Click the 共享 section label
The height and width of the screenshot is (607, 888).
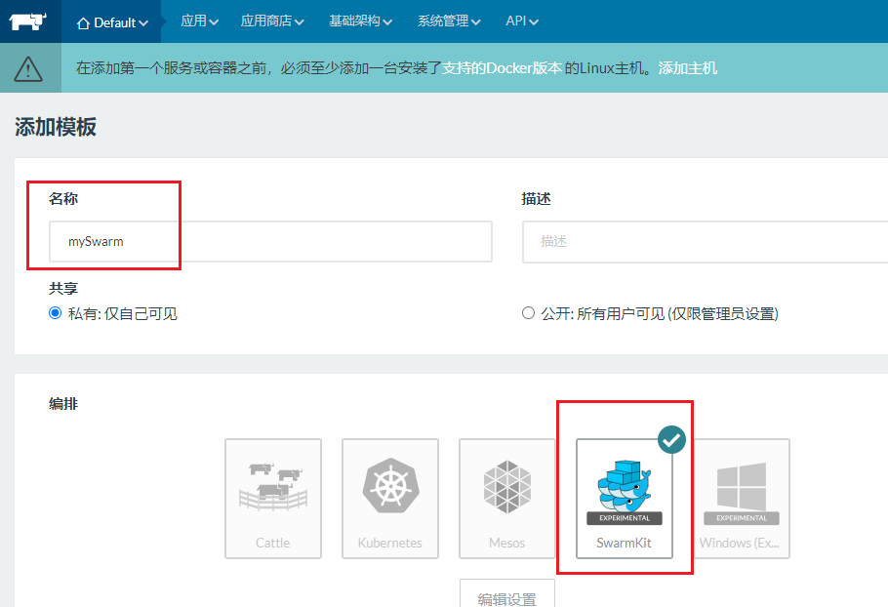(x=63, y=288)
